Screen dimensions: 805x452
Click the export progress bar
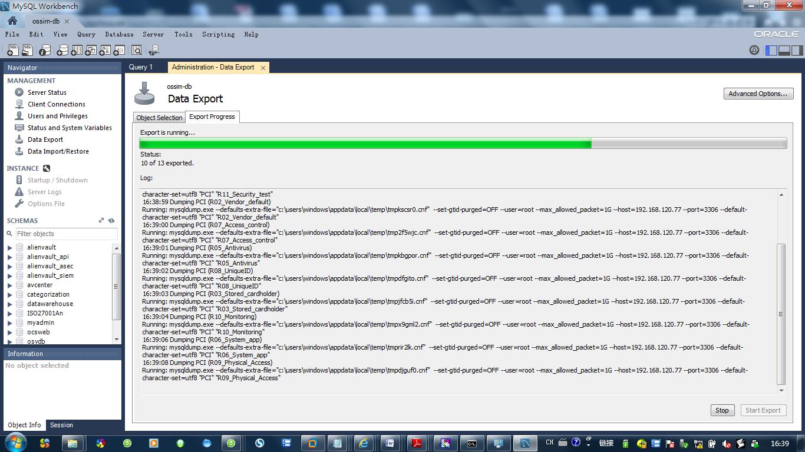(463, 144)
